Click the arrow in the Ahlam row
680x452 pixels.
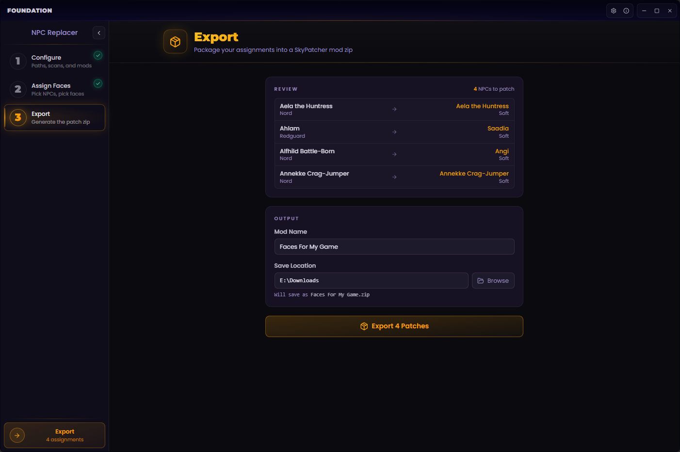click(x=394, y=132)
